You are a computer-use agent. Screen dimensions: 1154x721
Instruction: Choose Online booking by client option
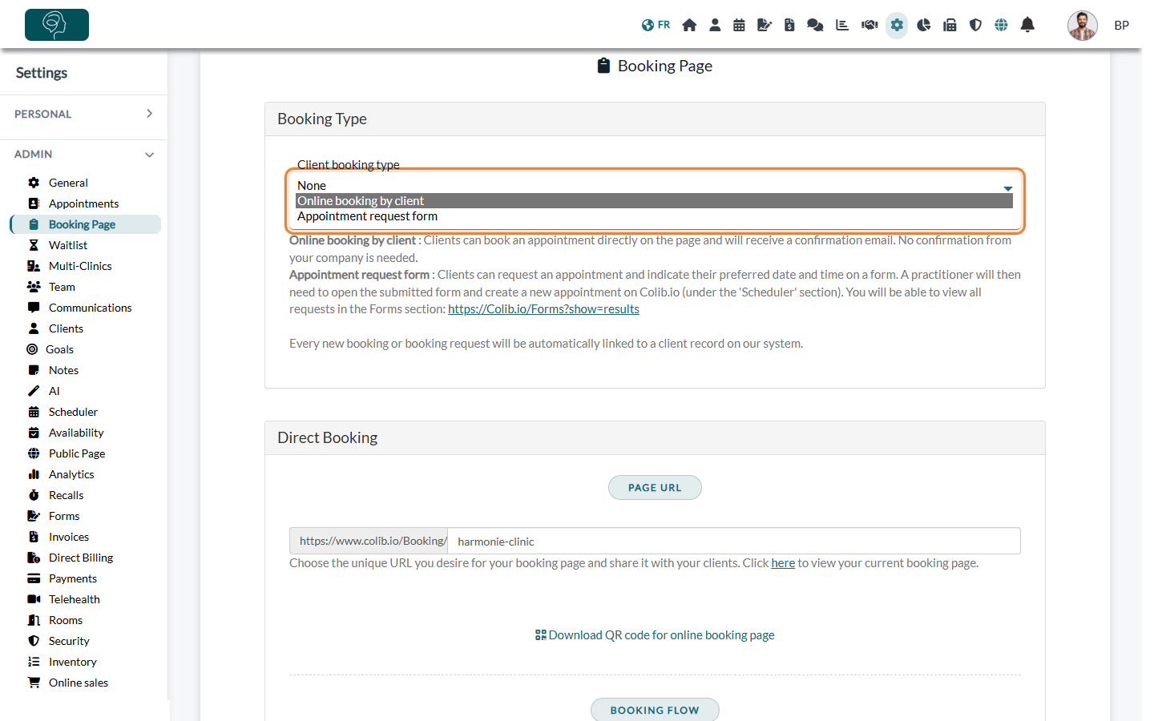coord(654,201)
